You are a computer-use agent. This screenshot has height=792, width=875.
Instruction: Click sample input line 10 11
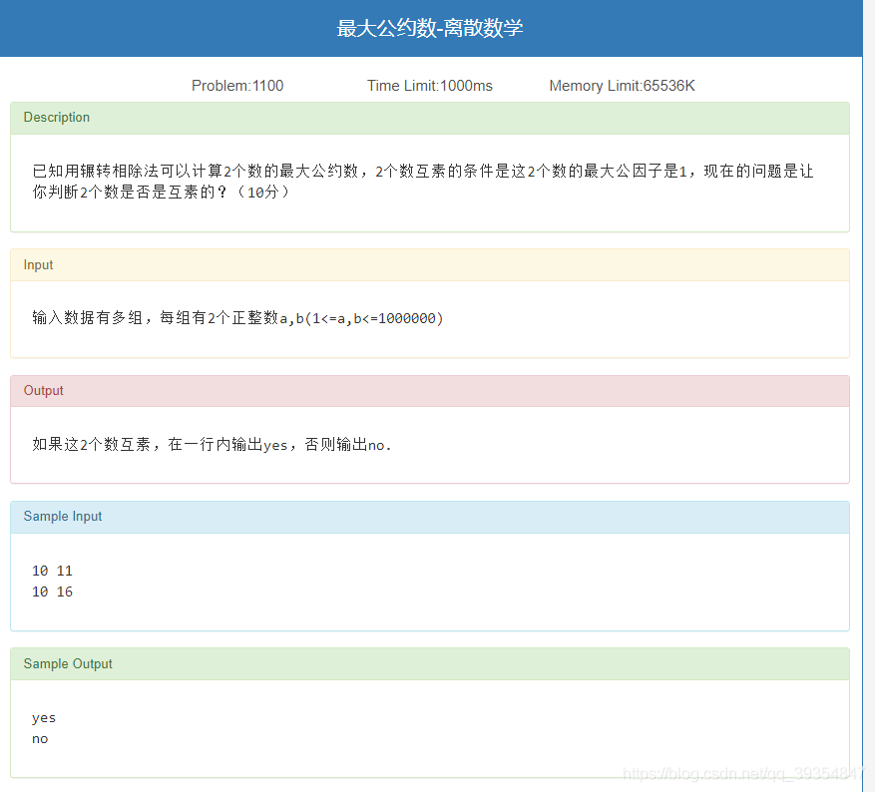coord(53,571)
